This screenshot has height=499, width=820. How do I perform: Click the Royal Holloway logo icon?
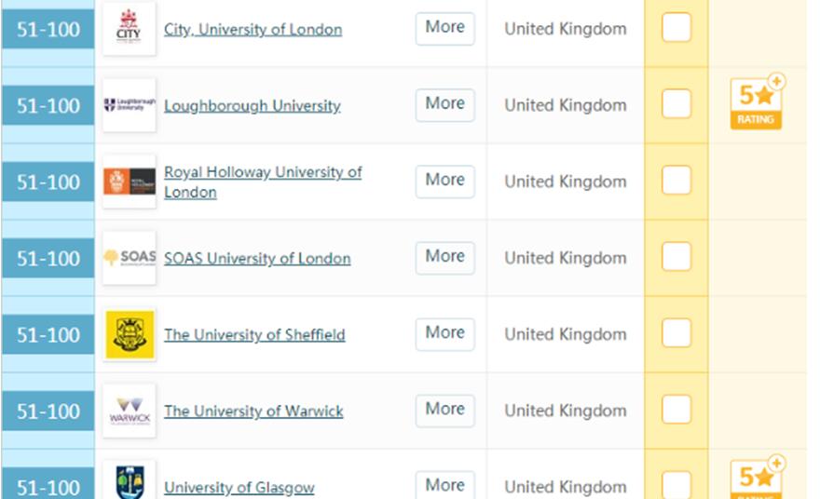tap(129, 182)
